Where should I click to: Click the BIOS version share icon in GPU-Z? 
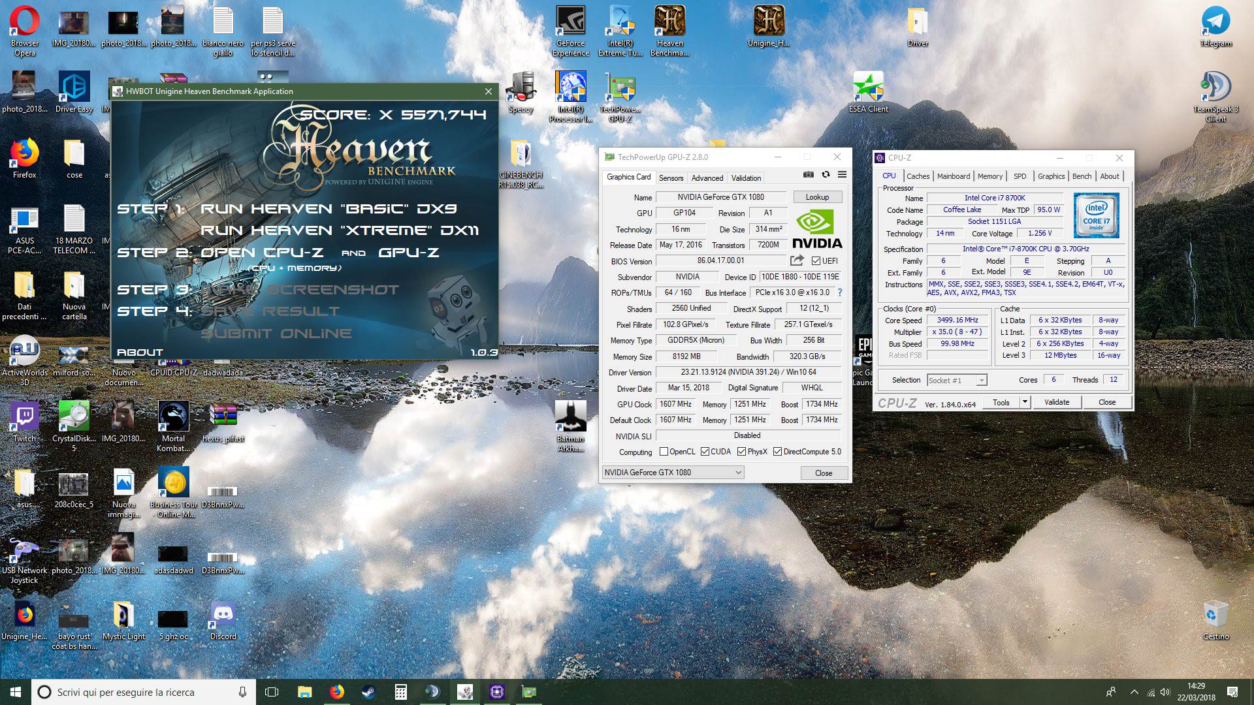click(x=797, y=260)
